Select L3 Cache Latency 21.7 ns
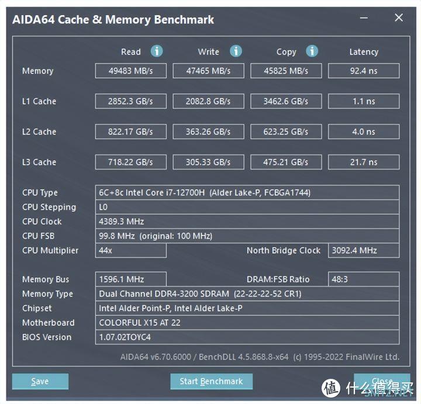 [364, 162]
